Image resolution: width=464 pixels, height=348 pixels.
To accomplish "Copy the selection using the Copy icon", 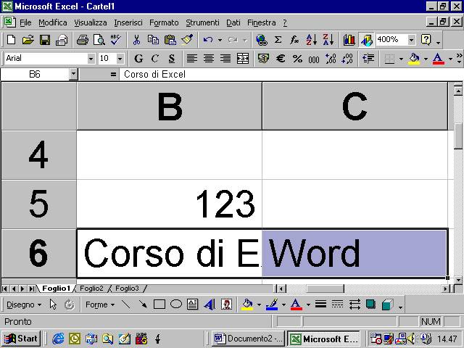I will pyautogui.click(x=153, y=40).
